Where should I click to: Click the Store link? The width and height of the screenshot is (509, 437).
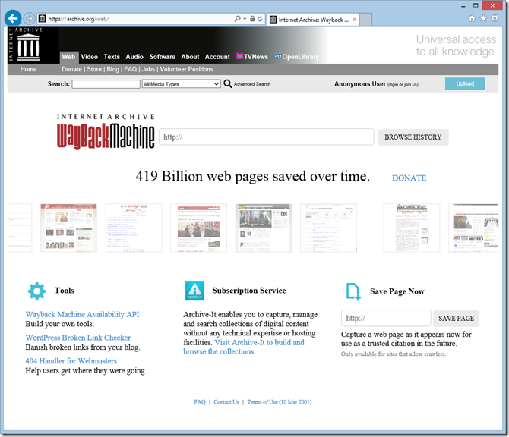point(94,69)
